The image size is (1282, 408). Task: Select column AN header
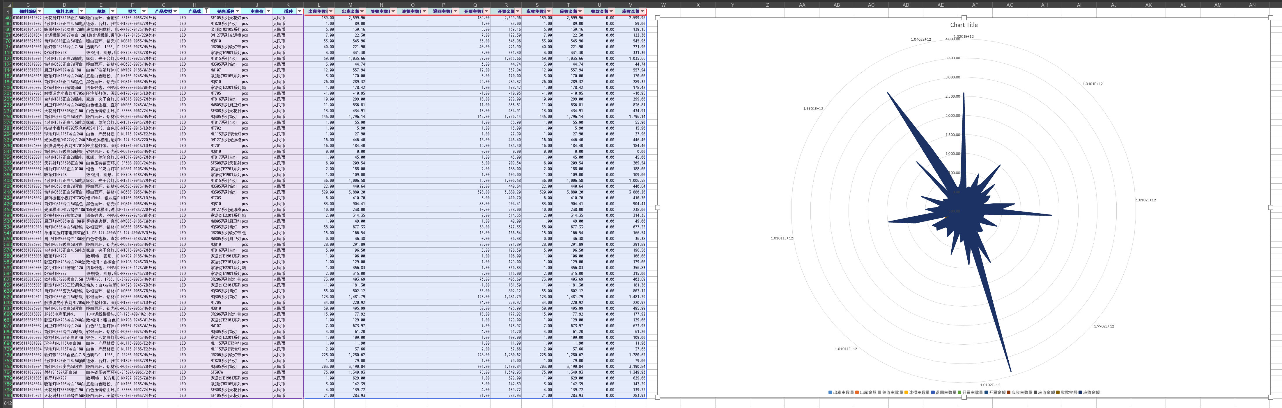[1252, 4]
